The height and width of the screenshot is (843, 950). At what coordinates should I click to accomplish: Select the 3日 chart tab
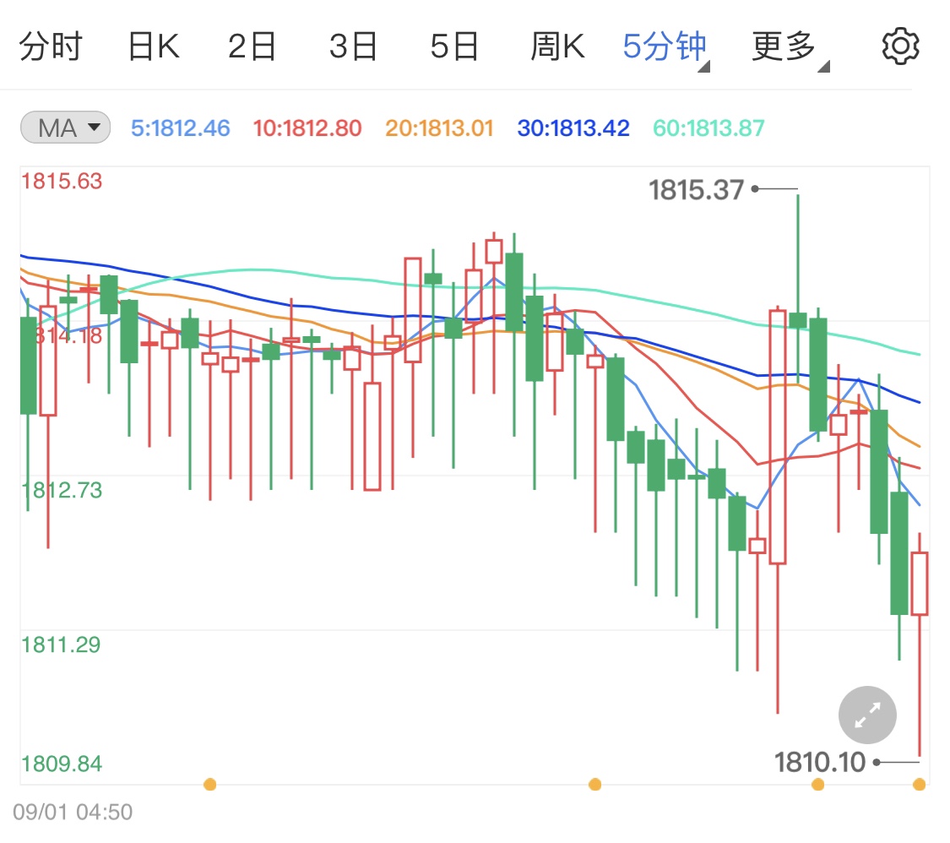pyautogui.click(x=353, y=46)
